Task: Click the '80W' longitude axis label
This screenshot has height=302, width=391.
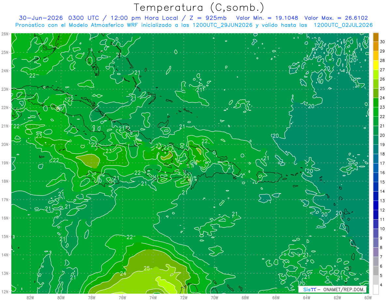Action: [x=61, y=297]
